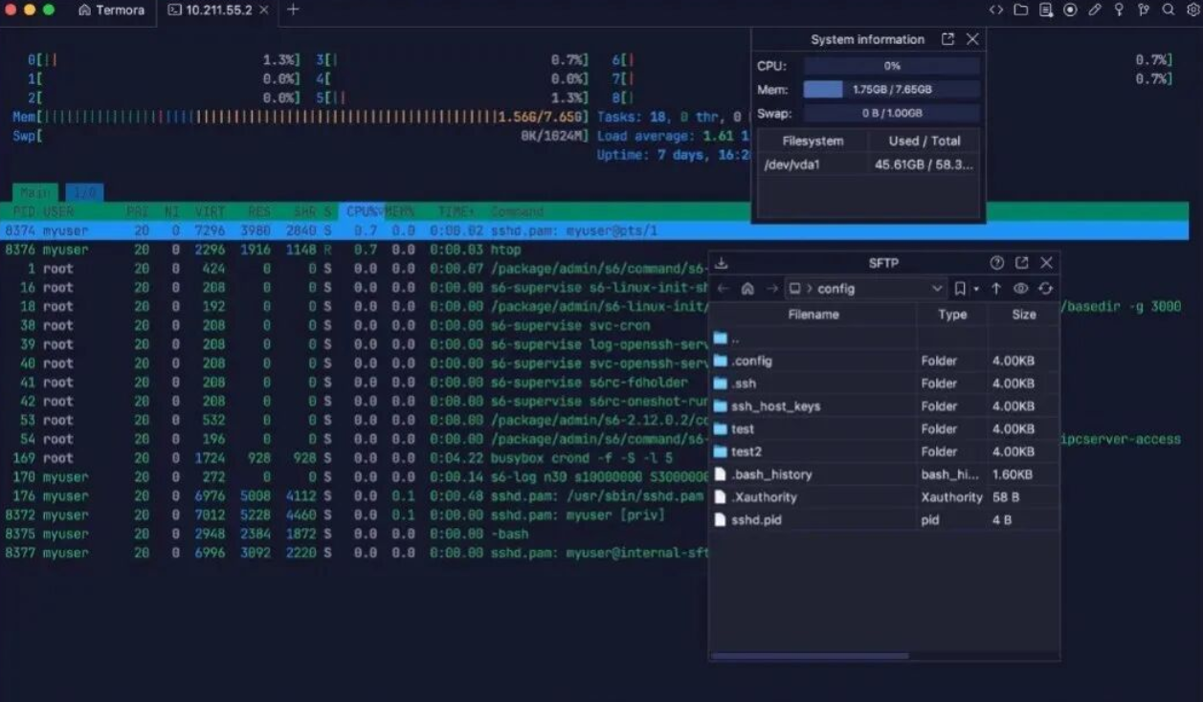
Task: Select the htop I/O tab
Action: pos(85,192)
